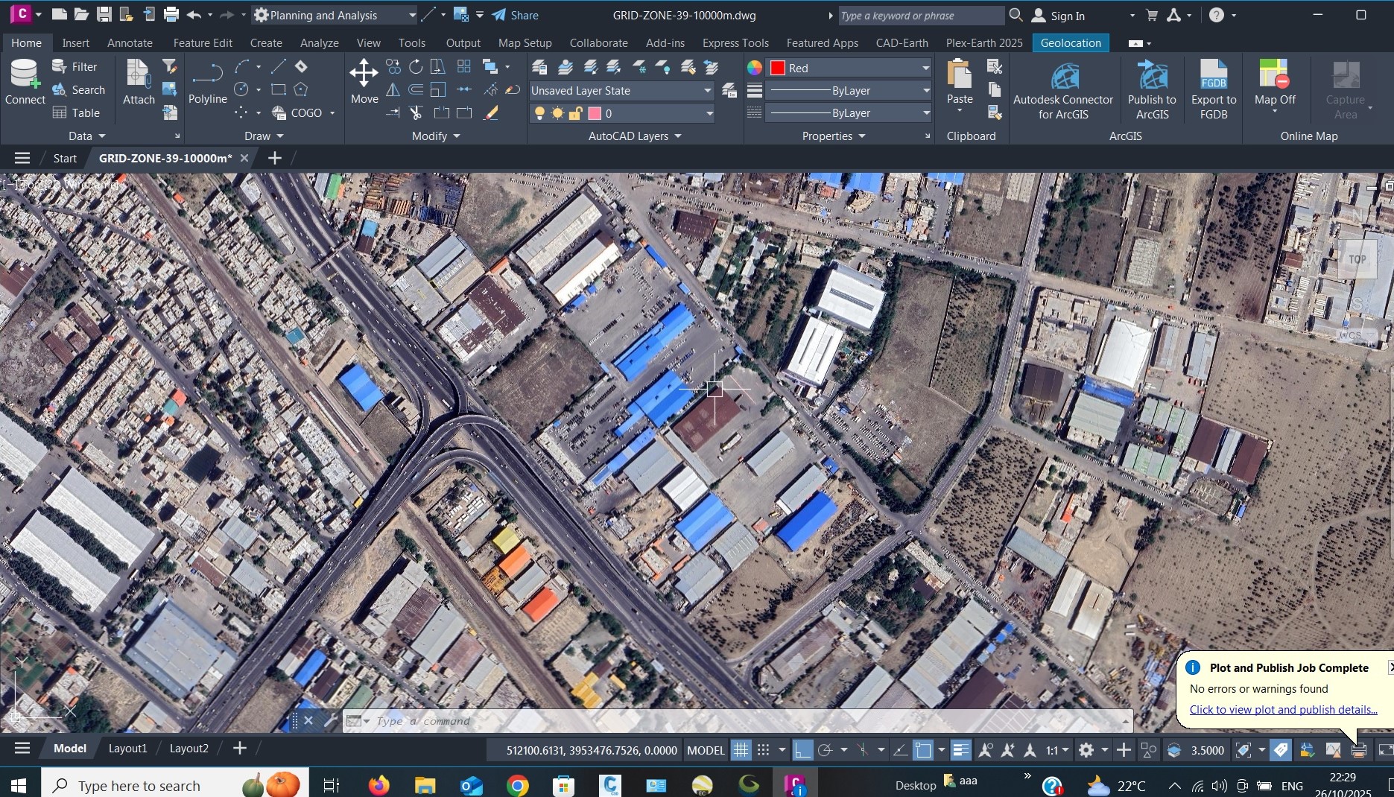Open the Annotate ribbon tab
This screenshot has width=1394, height=797.
[130, 43]
